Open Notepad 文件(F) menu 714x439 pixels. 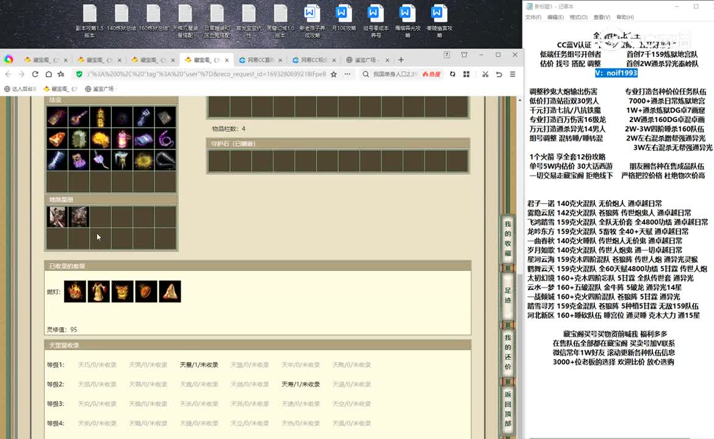pyautogui.click(x=533, y=17)
